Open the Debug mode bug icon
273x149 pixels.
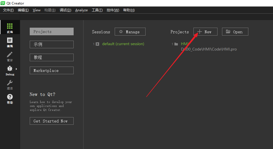pyautogui.click(x=10, y=69)
